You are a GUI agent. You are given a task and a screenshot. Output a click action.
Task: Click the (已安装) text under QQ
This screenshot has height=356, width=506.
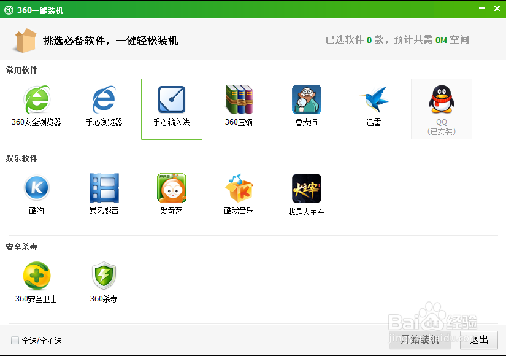[442, 131]
